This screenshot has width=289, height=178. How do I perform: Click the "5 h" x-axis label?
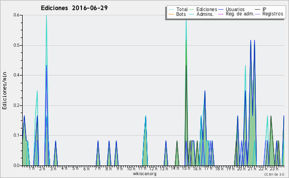click(75, 168)
